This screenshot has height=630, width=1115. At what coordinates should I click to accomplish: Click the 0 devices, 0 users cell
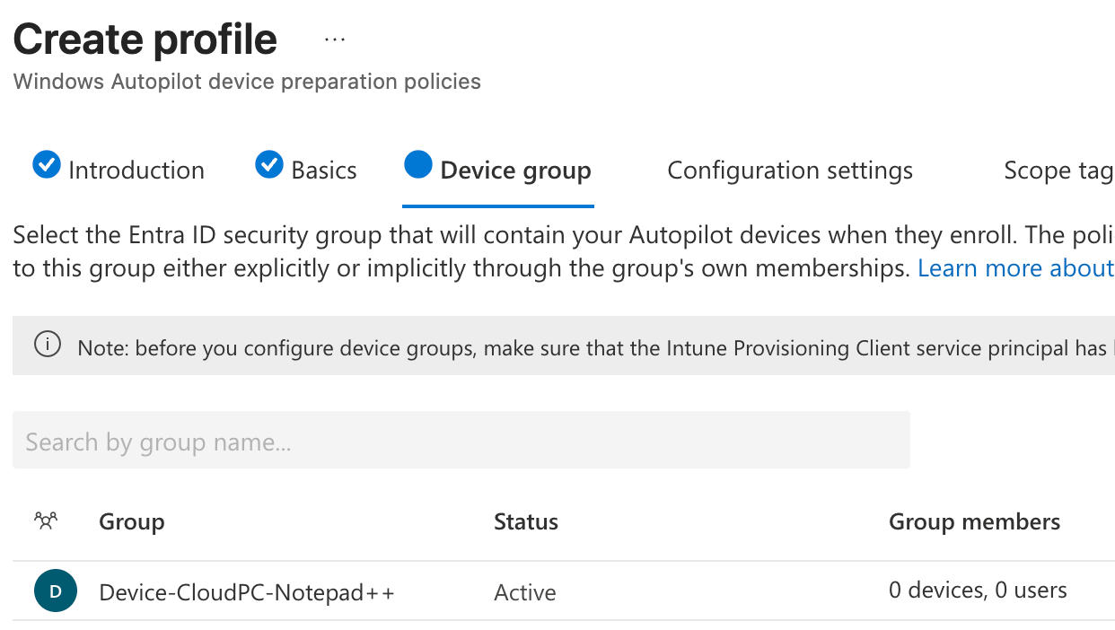[x=978, y=591]
